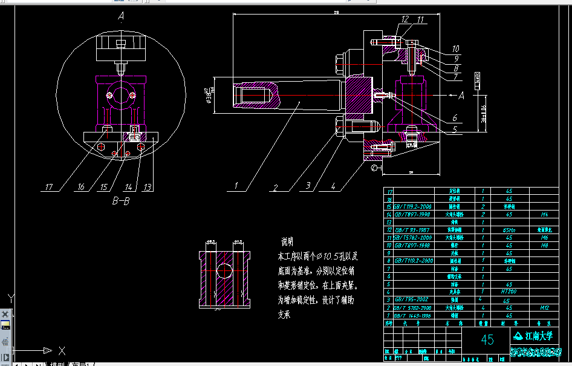Select callout number 10 on right side

[456, 48]
